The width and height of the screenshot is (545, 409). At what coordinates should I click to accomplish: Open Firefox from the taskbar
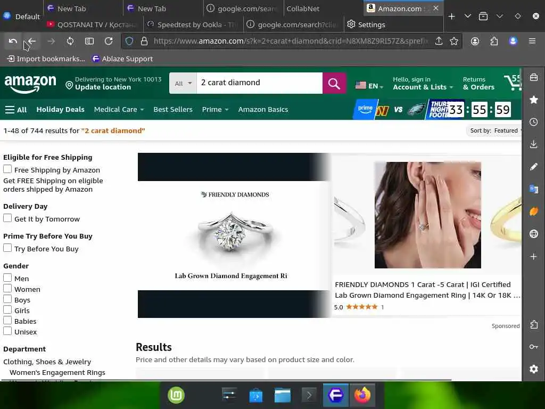point(362,395)
